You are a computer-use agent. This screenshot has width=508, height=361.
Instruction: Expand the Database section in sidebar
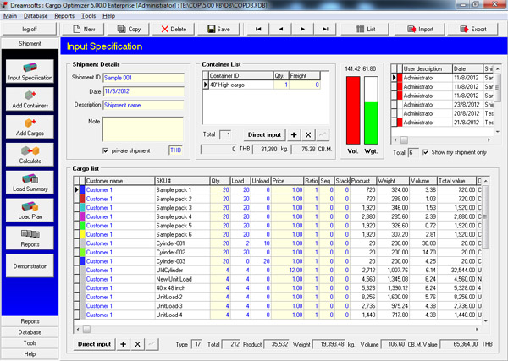coord(30,332)
